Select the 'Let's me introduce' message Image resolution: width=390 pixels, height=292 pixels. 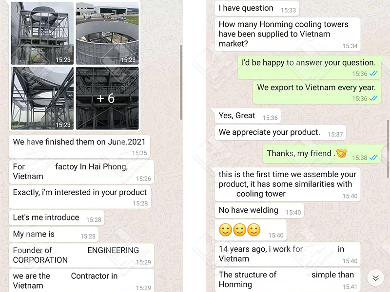pos(57,218)
